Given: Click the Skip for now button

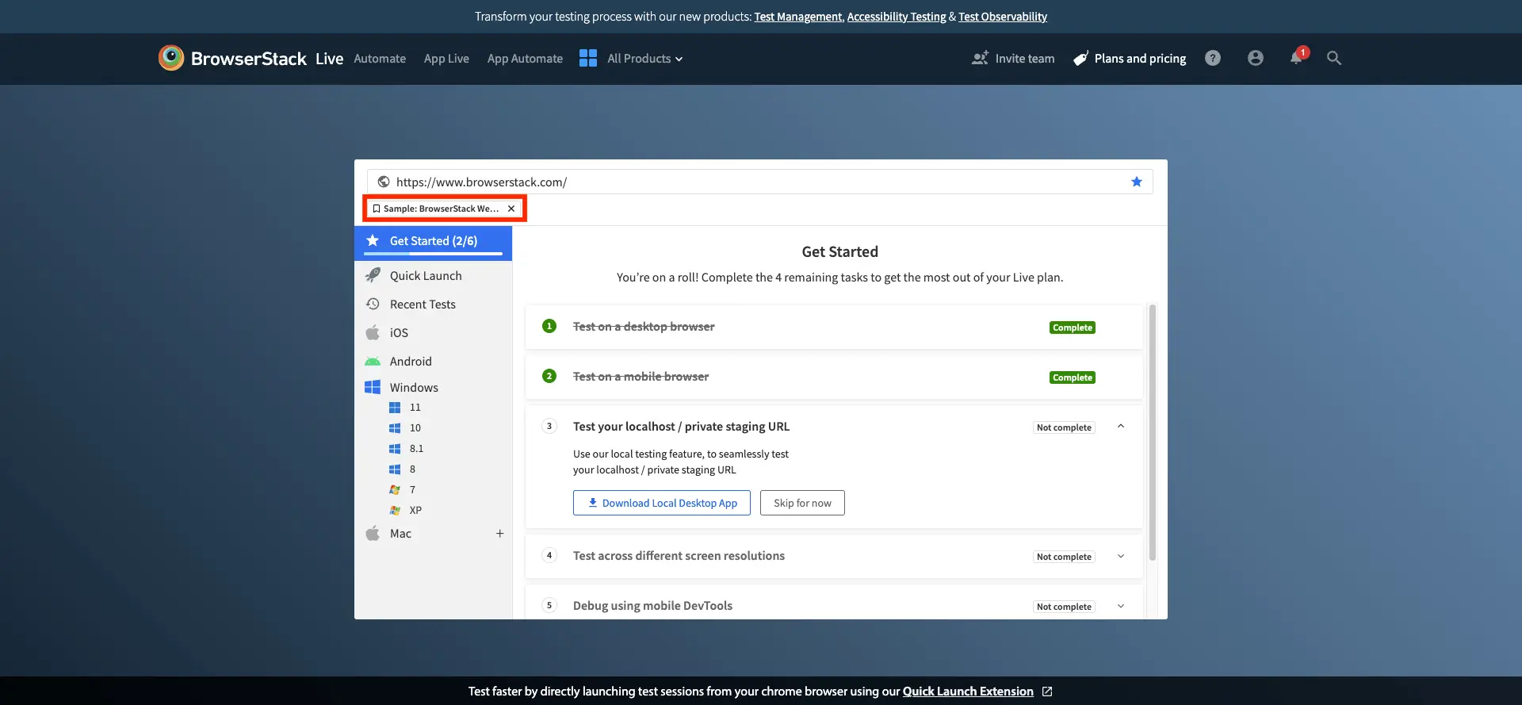Looking at the screenshot, I should [802, 503].
